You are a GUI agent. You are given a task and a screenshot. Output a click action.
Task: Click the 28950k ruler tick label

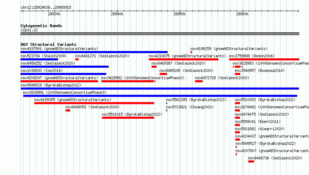(x=179, y=14)
